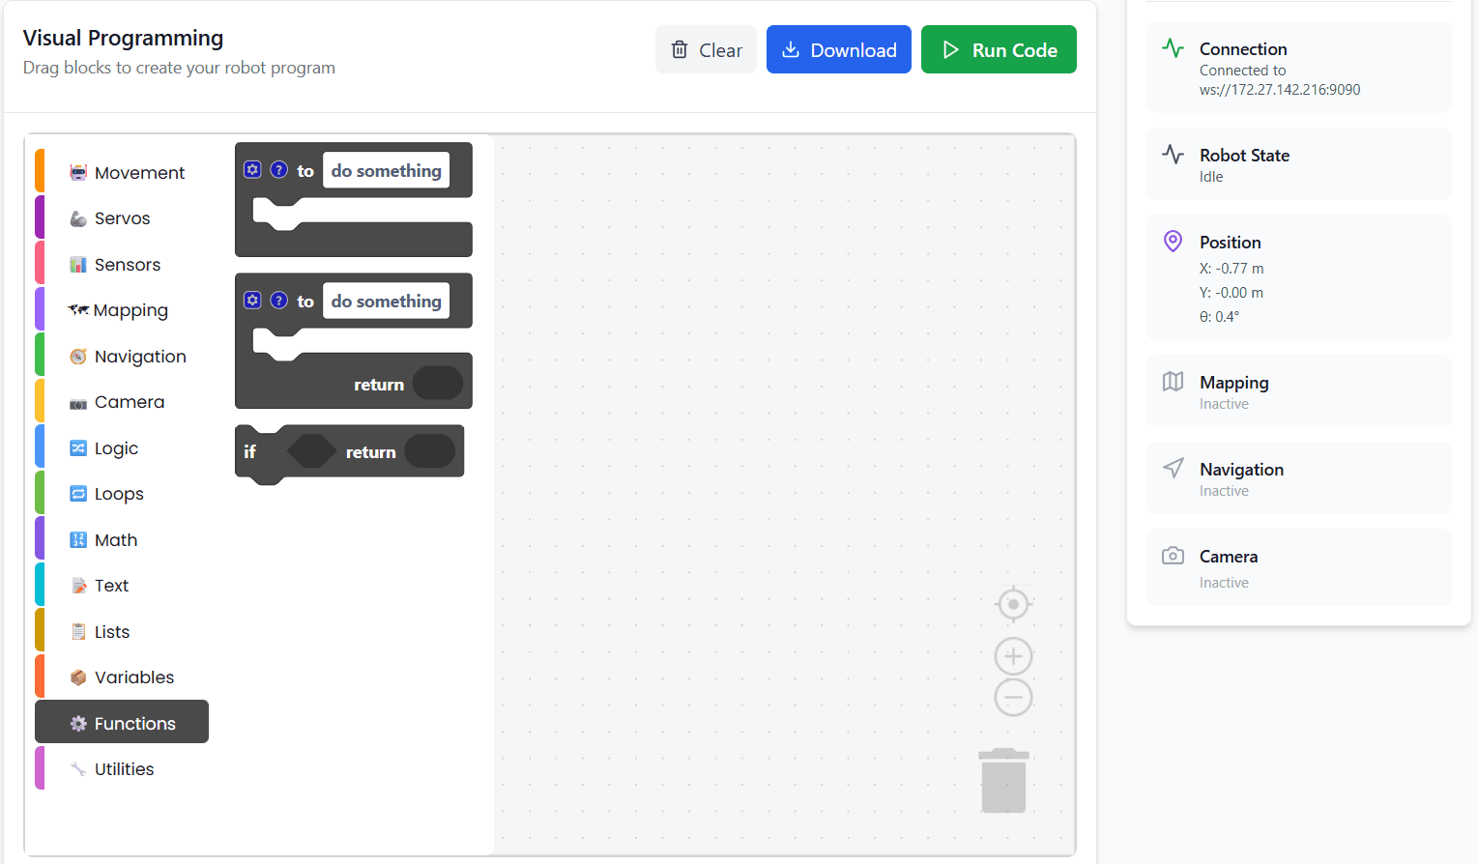This screenshot has width=1478, height=864.
Task: Click the question mark help icon on the second function block
Action: (279, 301)
